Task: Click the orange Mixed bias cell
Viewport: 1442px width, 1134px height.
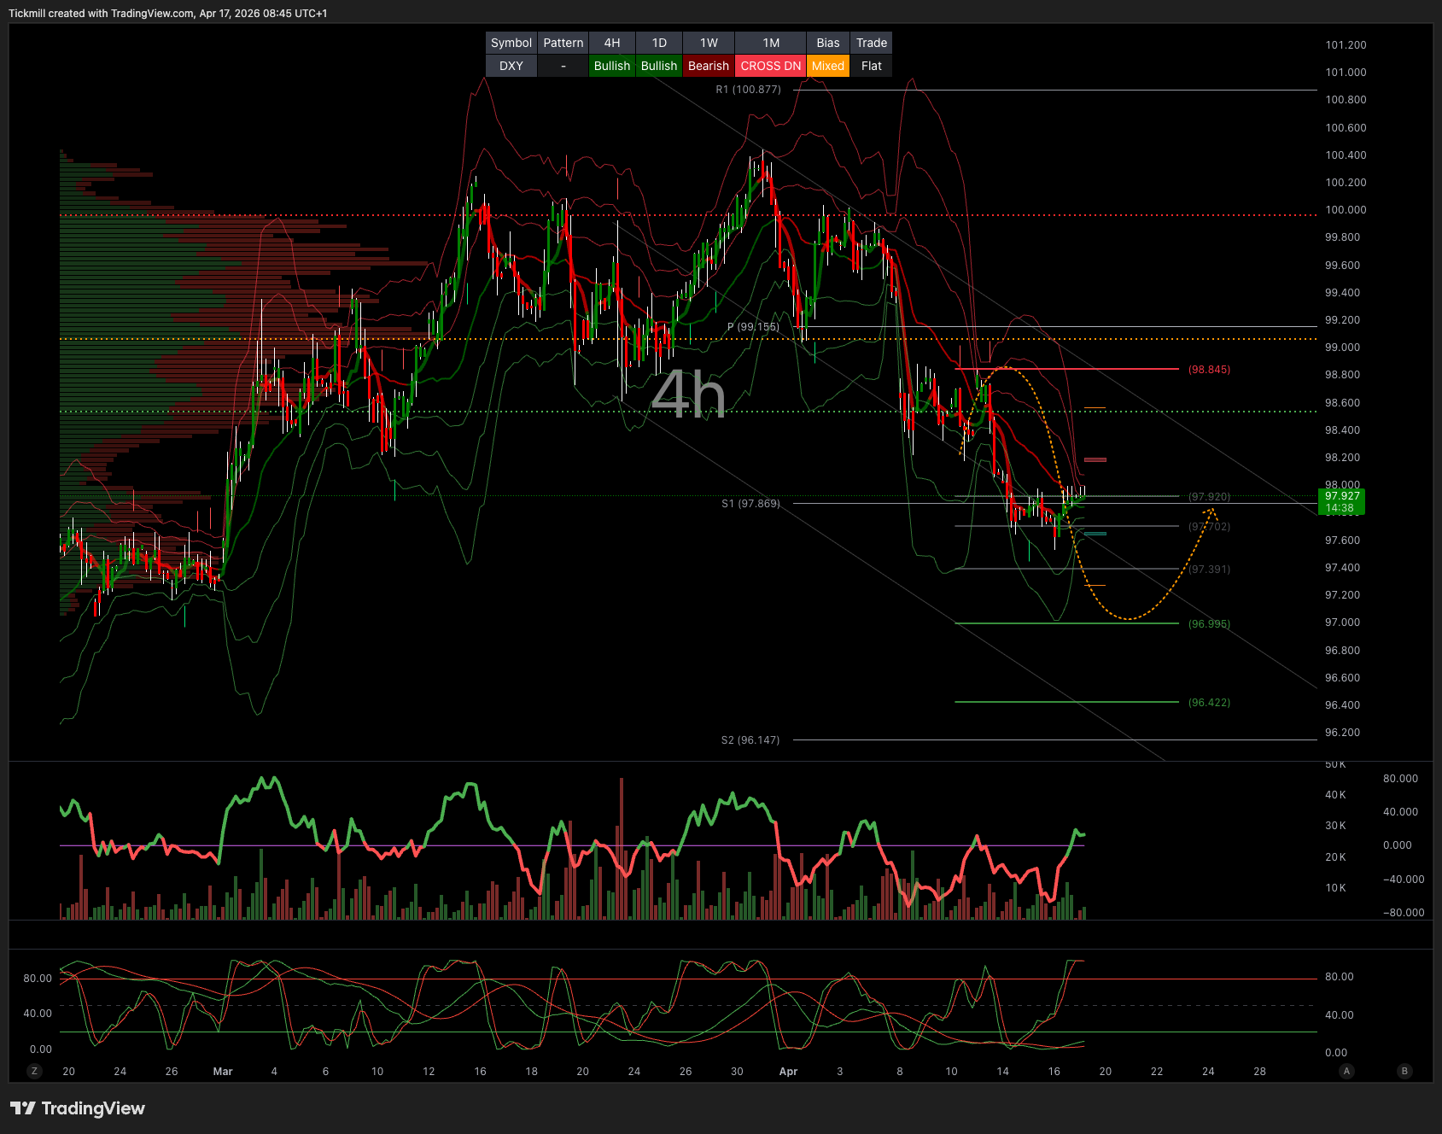Action: [x=827, y=66]
